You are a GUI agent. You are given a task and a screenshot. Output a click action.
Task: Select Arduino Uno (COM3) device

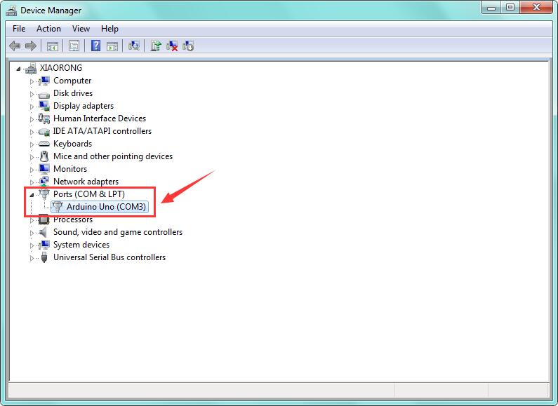click(106, 207)
